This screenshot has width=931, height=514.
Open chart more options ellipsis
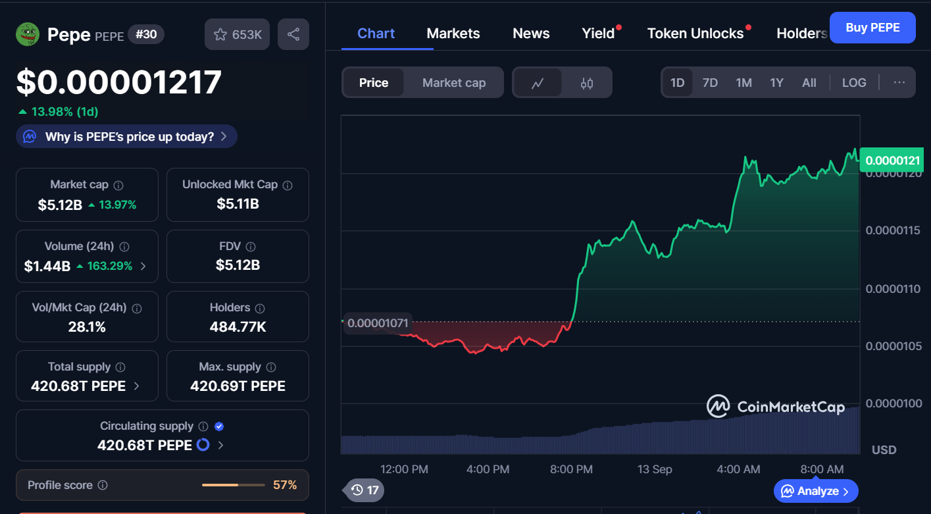tap(899, 82)
